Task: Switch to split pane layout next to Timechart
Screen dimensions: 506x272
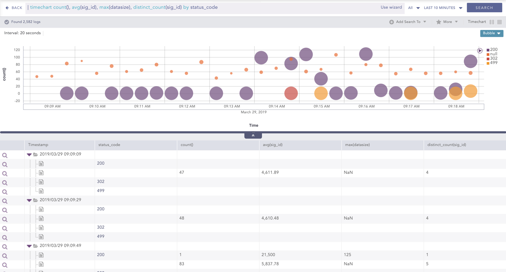Action: 492,22
